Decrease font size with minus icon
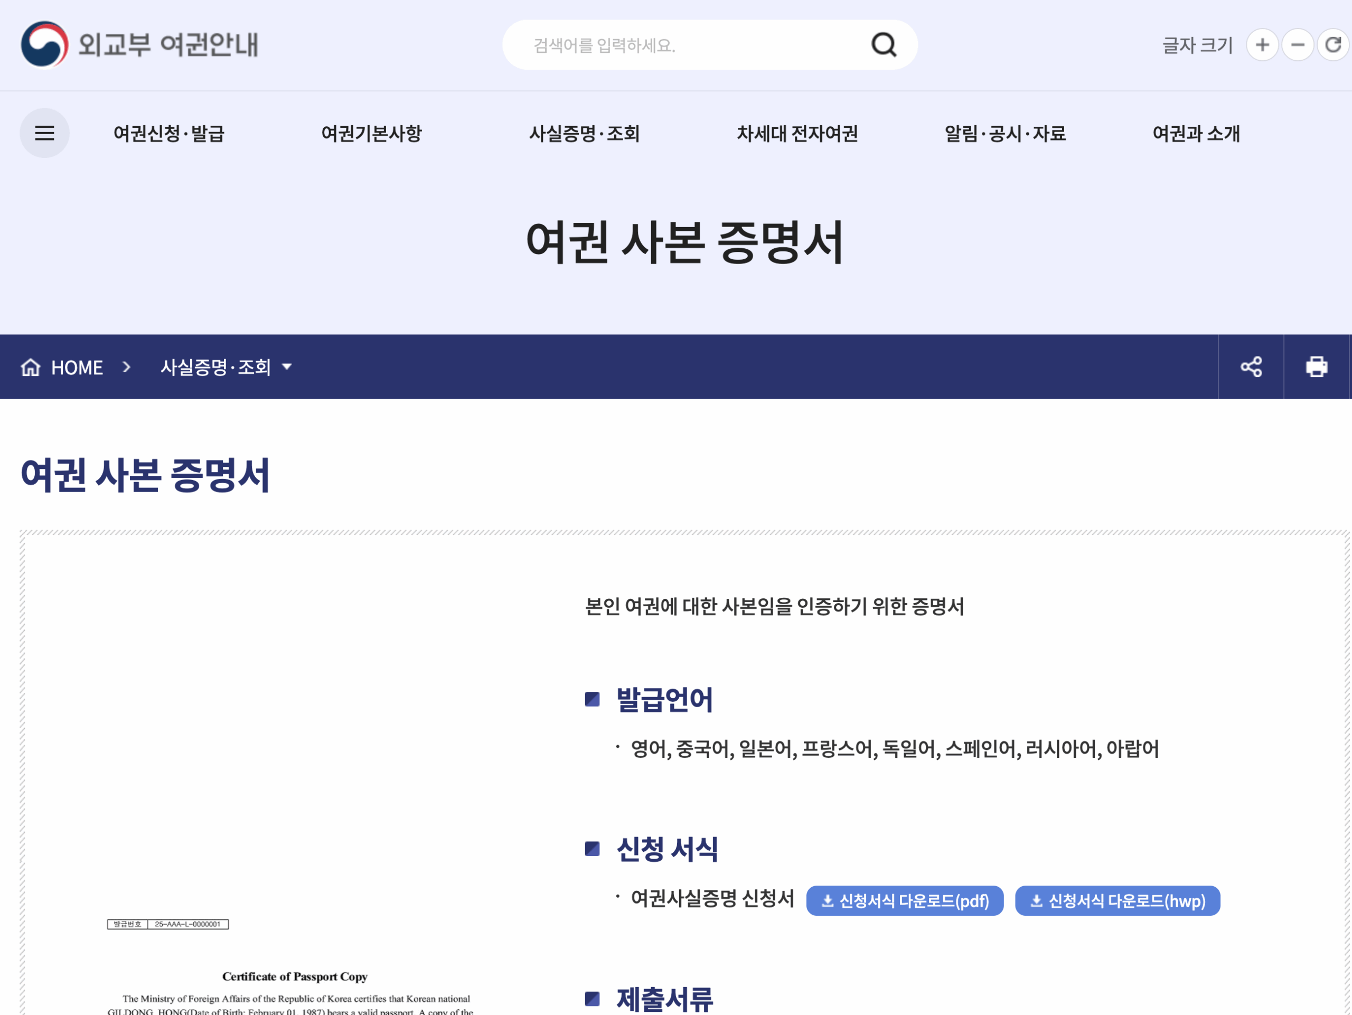The height and width of the screenshot is (1015, 1352). click(x=1298, y=44)
